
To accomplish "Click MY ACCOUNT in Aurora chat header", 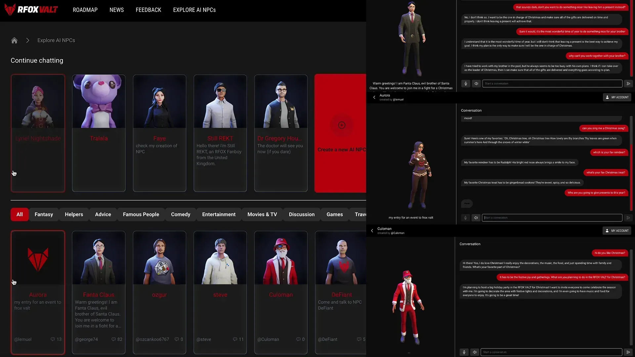I will tap(617, 97).
